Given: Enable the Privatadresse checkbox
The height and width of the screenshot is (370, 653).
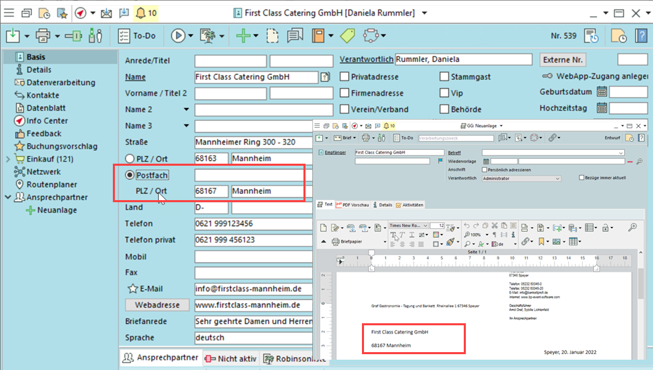Looking at the screenshot, I should click(345, 76).
